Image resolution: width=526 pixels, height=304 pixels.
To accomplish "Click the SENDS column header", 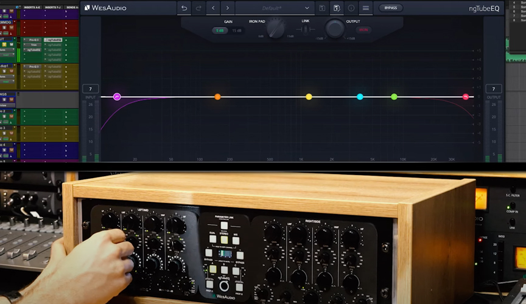I will tap(72, 7).
